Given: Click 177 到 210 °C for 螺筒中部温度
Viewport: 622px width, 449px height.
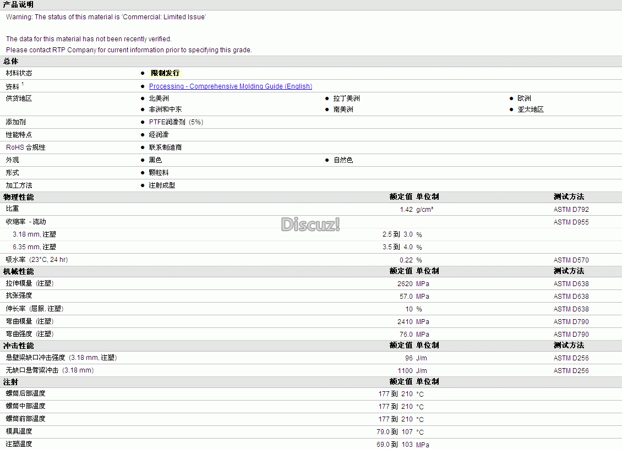Looking at the screenshot, I should (x=401, y=407).
